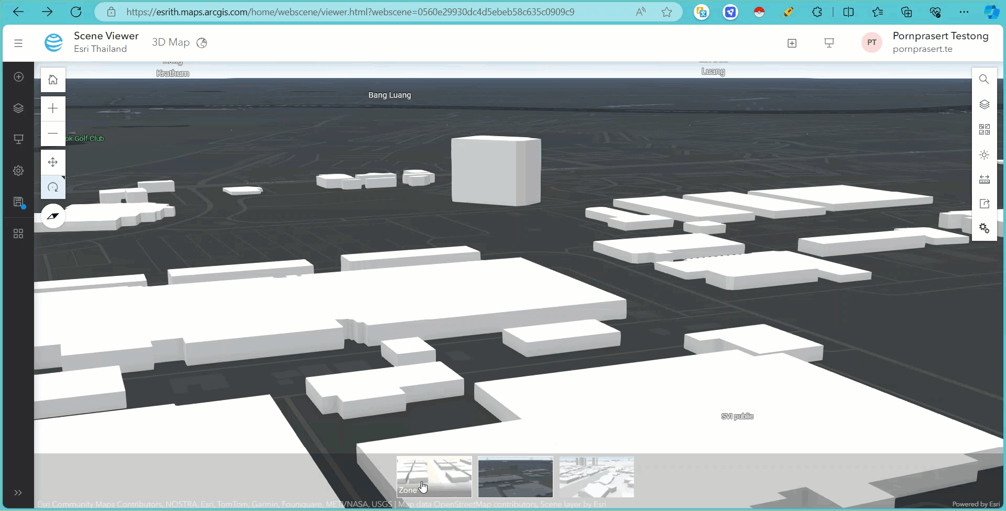This screenshot has height=511, width=1006.
Task: Open presentation mode icon in header
Action: tap(829, 43)
